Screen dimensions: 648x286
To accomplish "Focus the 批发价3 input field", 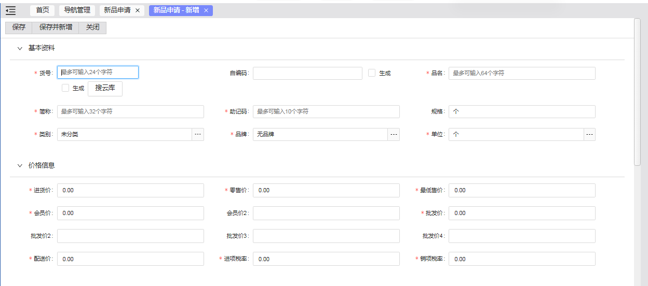I will 326,236.
